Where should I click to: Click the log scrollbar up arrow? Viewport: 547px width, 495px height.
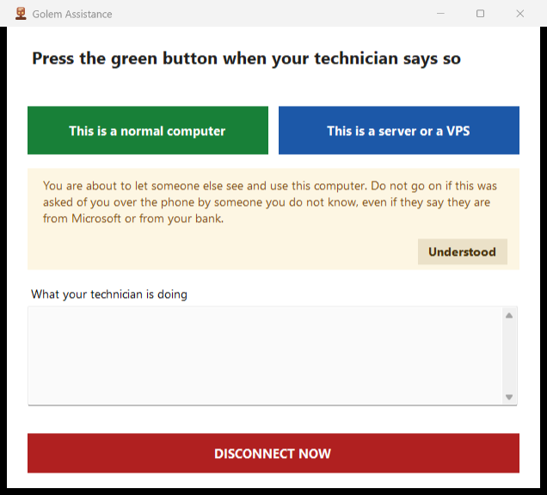[509, 316]
